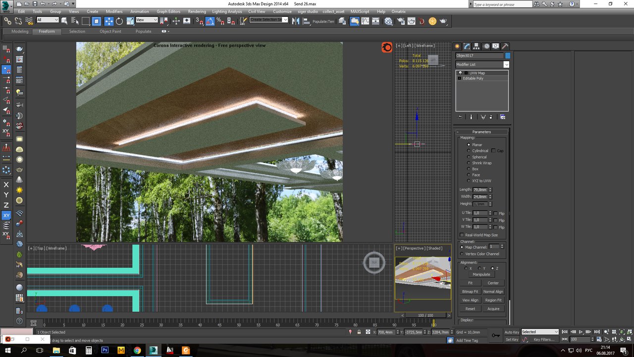Switch to the Object Paint ribbon tab
Screen dimensions: 634x357
(110, 31)
